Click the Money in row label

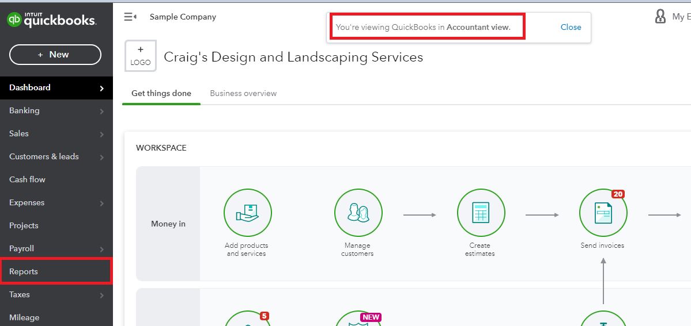[168, 224]
